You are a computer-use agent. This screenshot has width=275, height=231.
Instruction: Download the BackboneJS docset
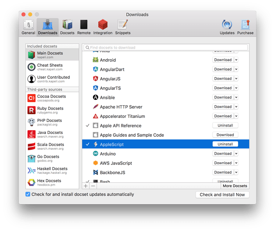(x=223, y=172)
